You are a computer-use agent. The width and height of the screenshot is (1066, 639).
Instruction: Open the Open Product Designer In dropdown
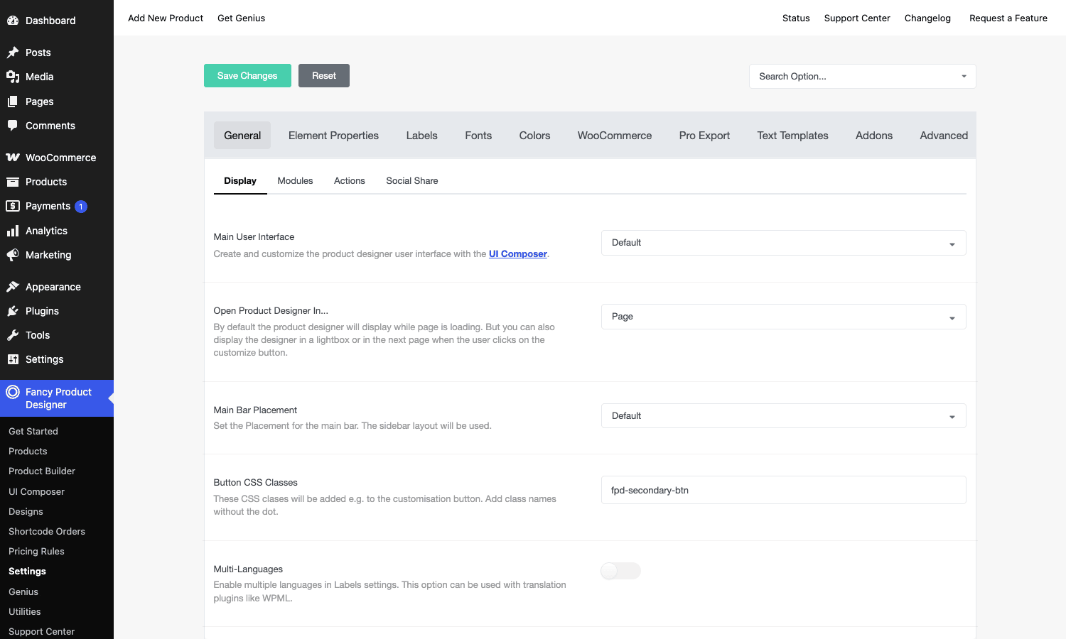pyautogui.click(x=783, y=317)
